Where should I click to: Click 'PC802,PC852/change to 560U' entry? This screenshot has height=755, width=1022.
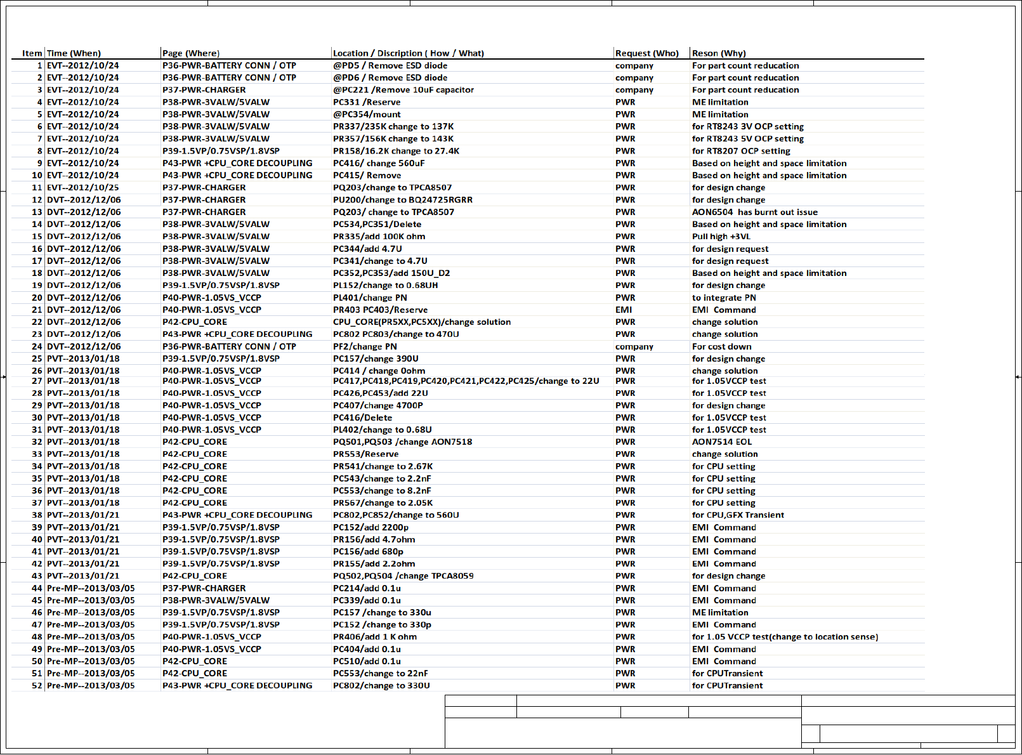point(396,515)
